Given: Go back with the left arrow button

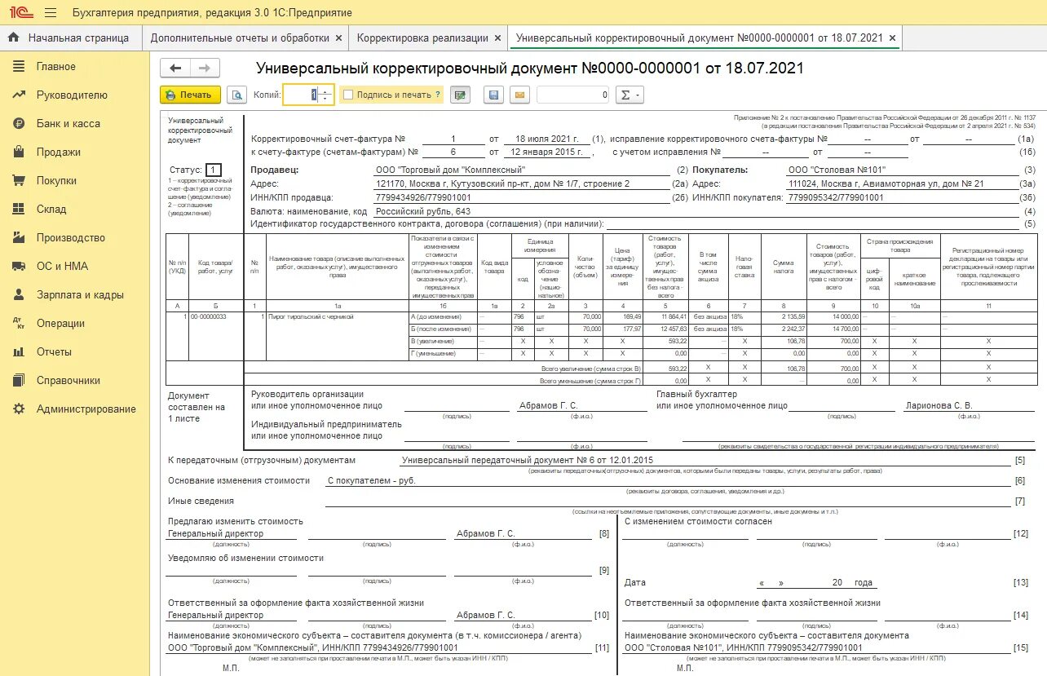Looking at the screenshot, I should [x=174, y=68].
